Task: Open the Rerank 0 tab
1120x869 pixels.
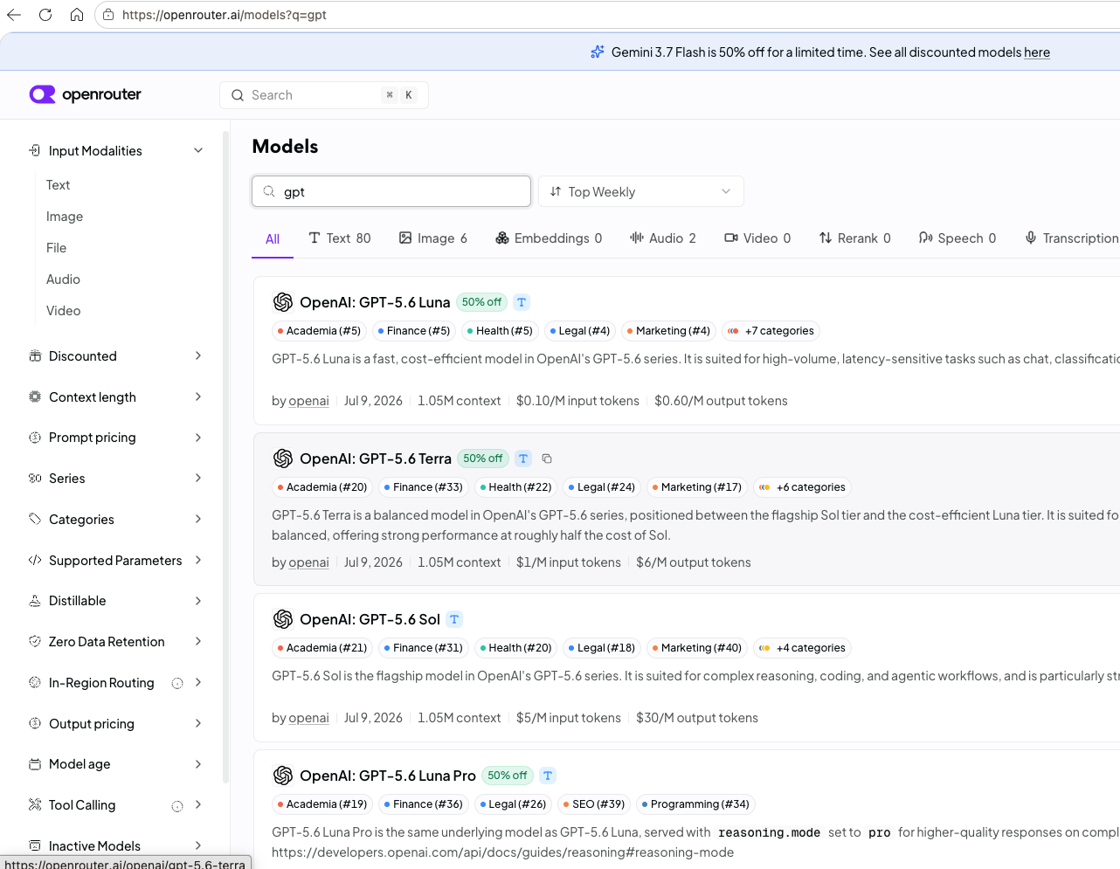Action: 854,238
